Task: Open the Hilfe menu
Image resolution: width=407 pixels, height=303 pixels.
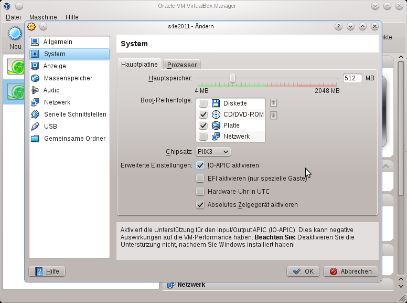Action: [x=72, y=17]
